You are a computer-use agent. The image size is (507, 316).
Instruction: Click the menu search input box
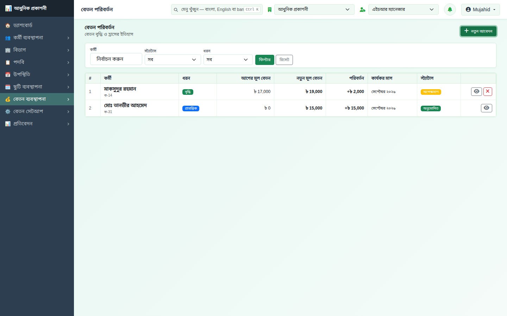[x=217, y=9]
